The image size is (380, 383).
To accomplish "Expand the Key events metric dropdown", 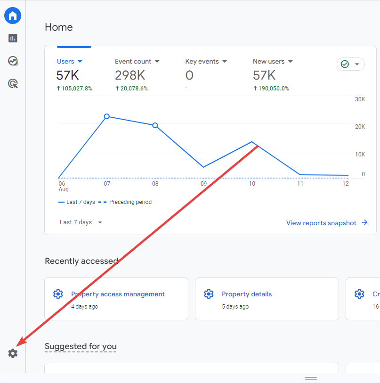I will coord(225,62).
